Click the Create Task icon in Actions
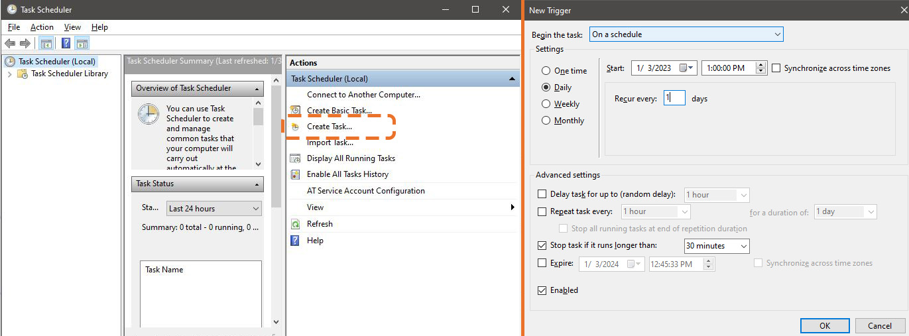Image resolution: width=909 pixels, height=336 pixels. [296, 127]
